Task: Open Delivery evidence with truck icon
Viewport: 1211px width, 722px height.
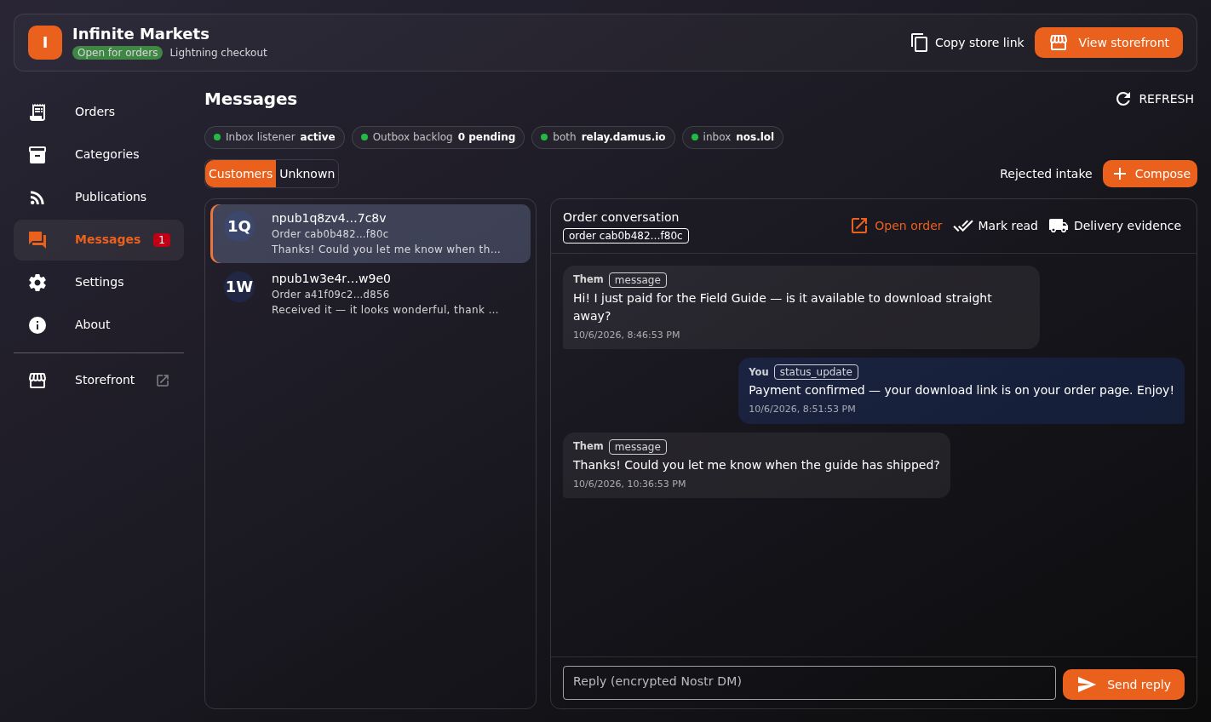Action: (x=1115, y=226)
